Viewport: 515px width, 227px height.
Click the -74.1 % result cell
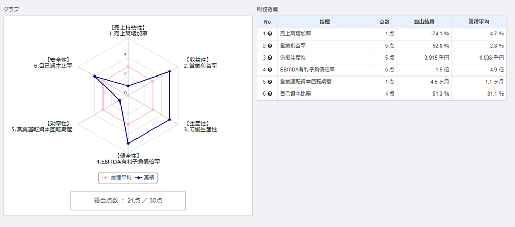[424, 33]
